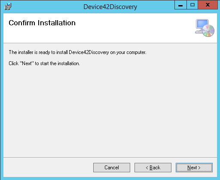Click the computer monitor in setup graphic

pyautogui.click(x=202, y=24)
